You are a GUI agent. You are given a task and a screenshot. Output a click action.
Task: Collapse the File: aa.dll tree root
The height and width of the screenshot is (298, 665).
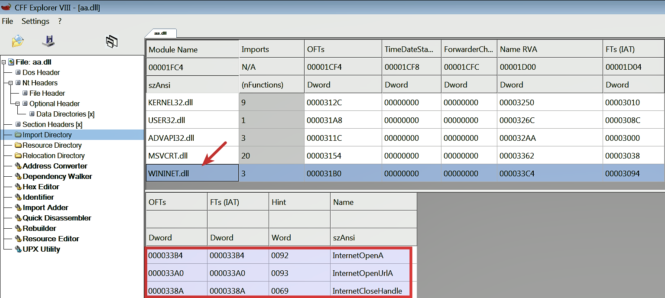click(4, 62)
